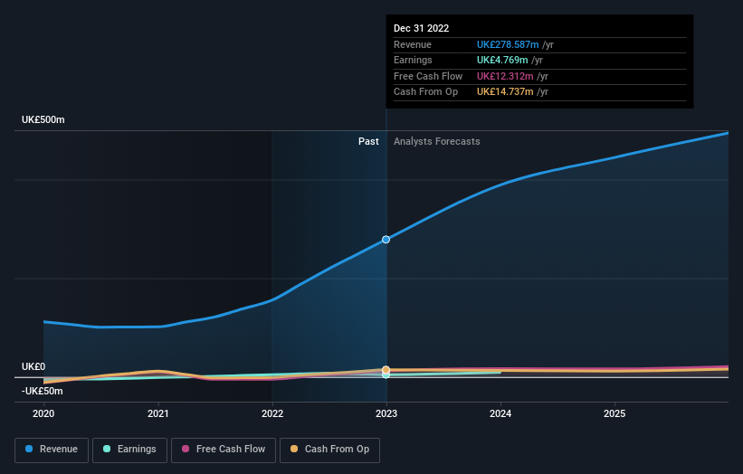This screenshot has height=474, width=743.
Task: Select the 2022 x-axis label
Action: click(272, 413)
